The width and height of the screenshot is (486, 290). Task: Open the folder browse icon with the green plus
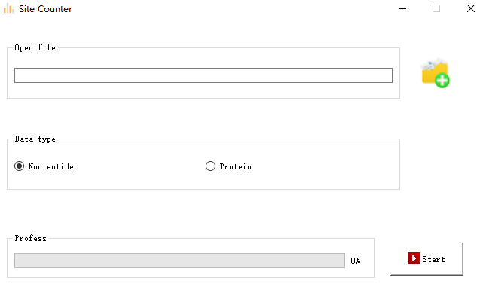click(436, 73)
